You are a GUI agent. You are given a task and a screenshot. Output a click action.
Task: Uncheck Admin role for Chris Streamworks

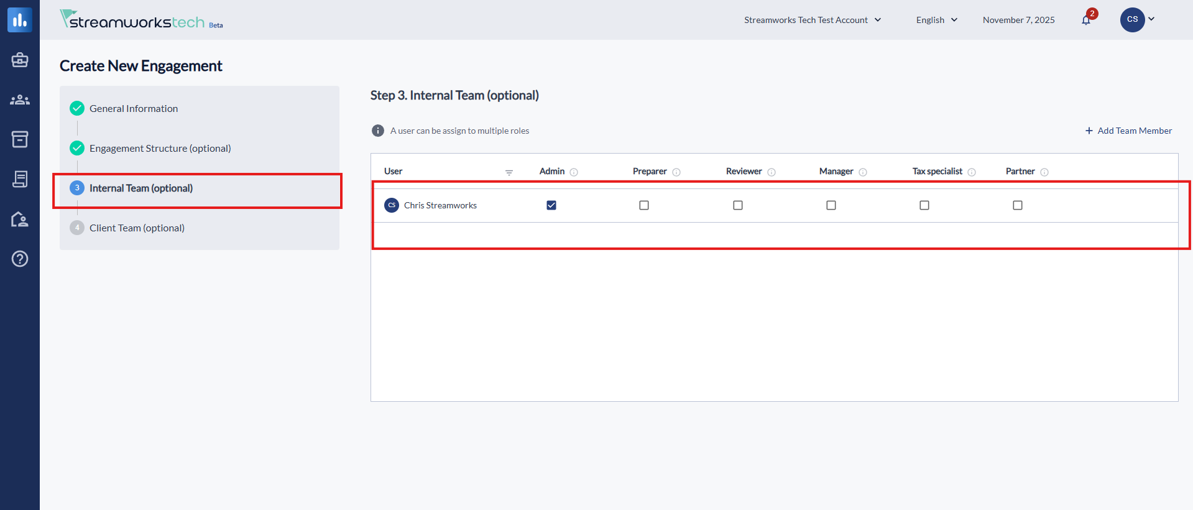(x=551, y=205)
